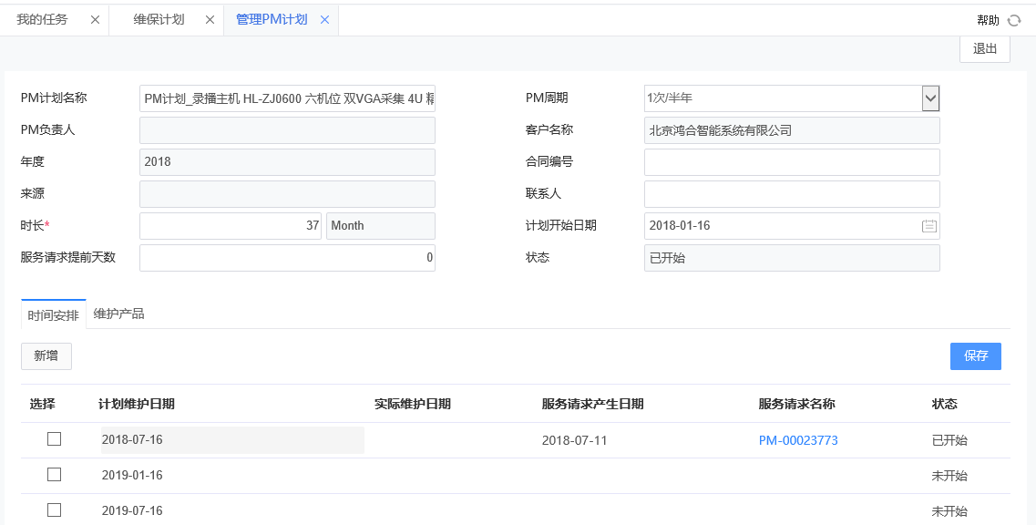
Task: Check the checkbox for the 2019-01-16 row
Action: click(54, 474)
